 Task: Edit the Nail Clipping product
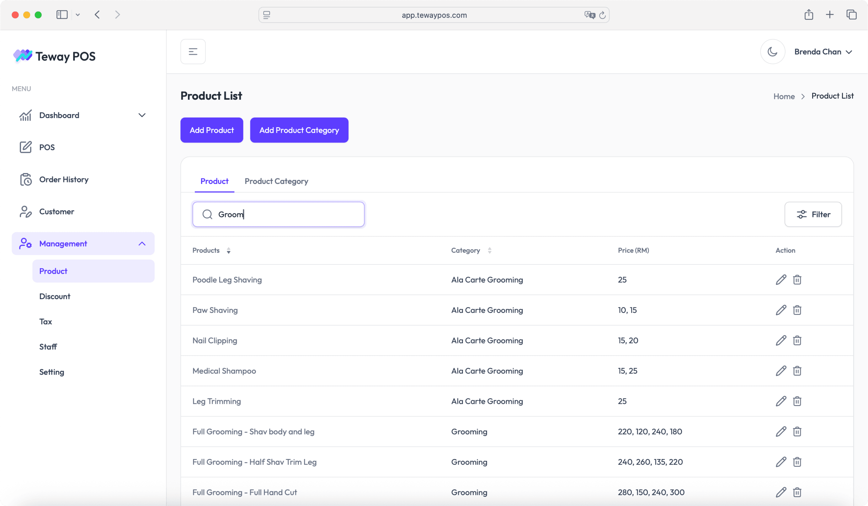[780, 340]
